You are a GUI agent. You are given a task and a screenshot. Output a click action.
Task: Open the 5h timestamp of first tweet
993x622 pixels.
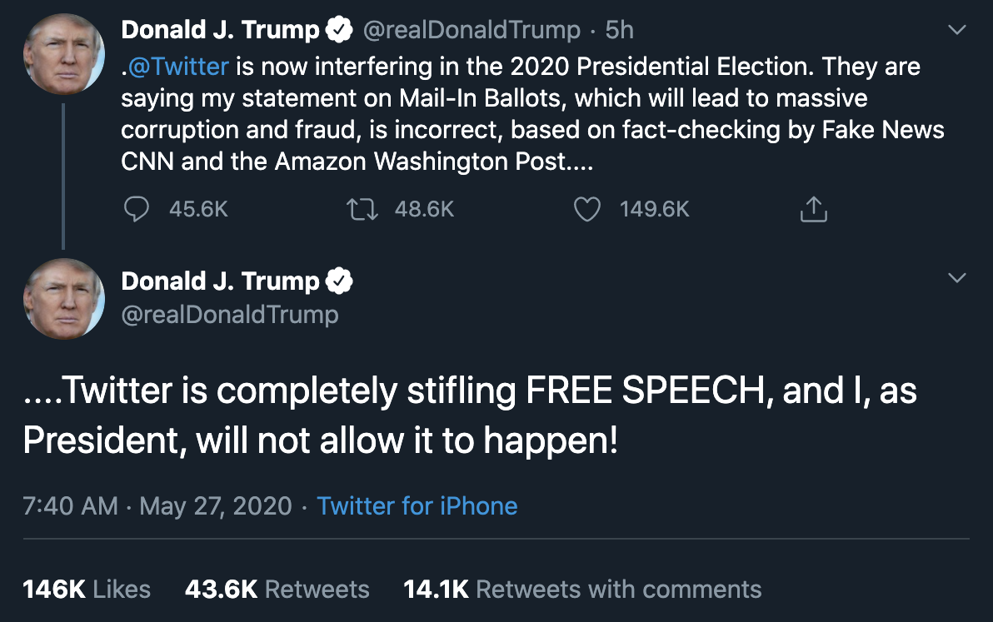619,31
